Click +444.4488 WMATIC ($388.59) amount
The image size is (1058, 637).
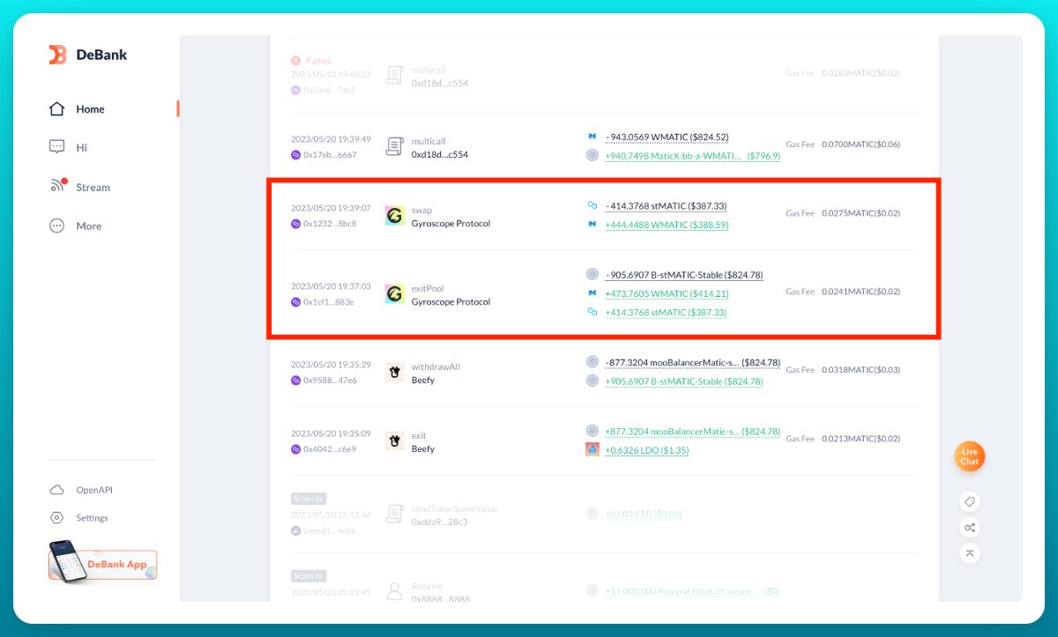click(667, 226)
